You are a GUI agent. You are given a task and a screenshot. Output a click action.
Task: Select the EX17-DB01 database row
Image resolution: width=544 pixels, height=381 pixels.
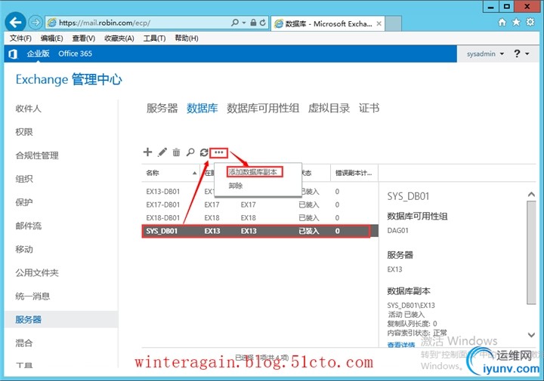pos(260,204)
